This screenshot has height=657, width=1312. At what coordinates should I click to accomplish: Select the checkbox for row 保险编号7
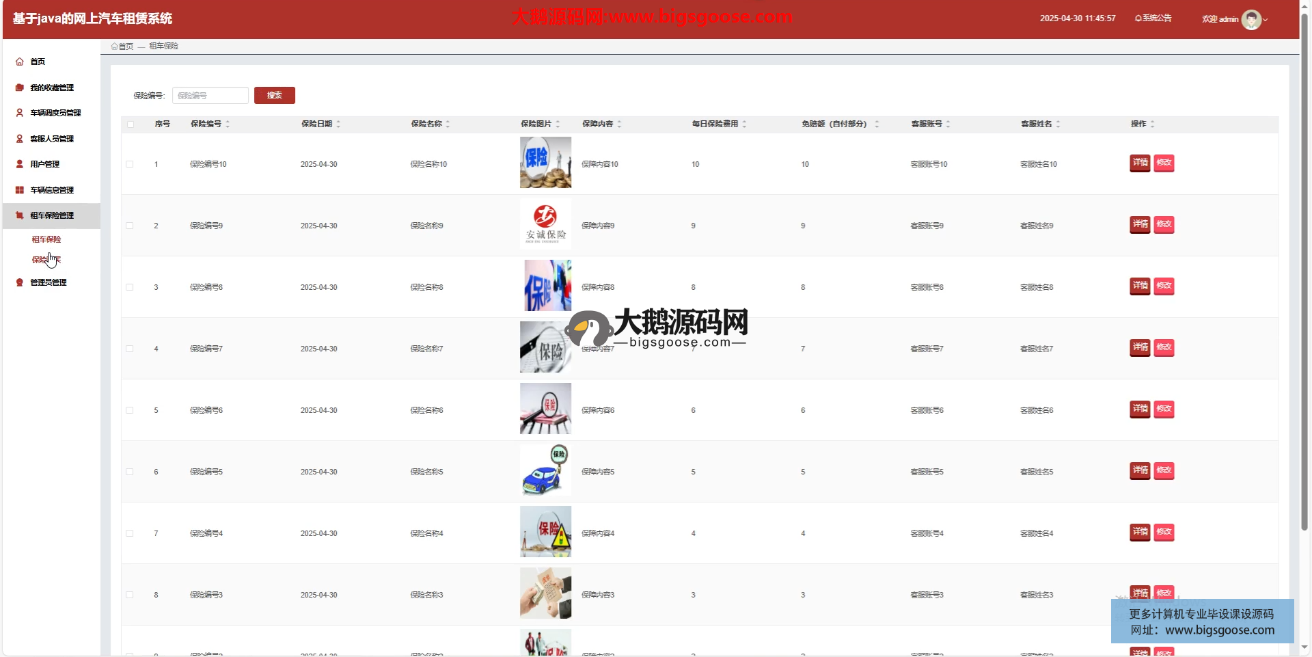pos(130,349)
